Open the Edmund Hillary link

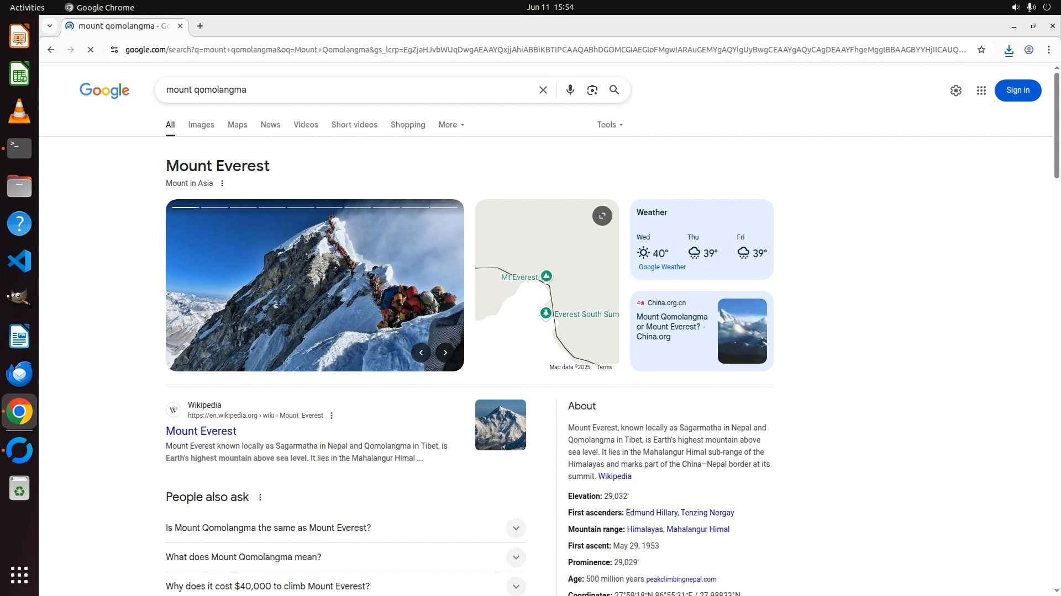tap(651, 513)
